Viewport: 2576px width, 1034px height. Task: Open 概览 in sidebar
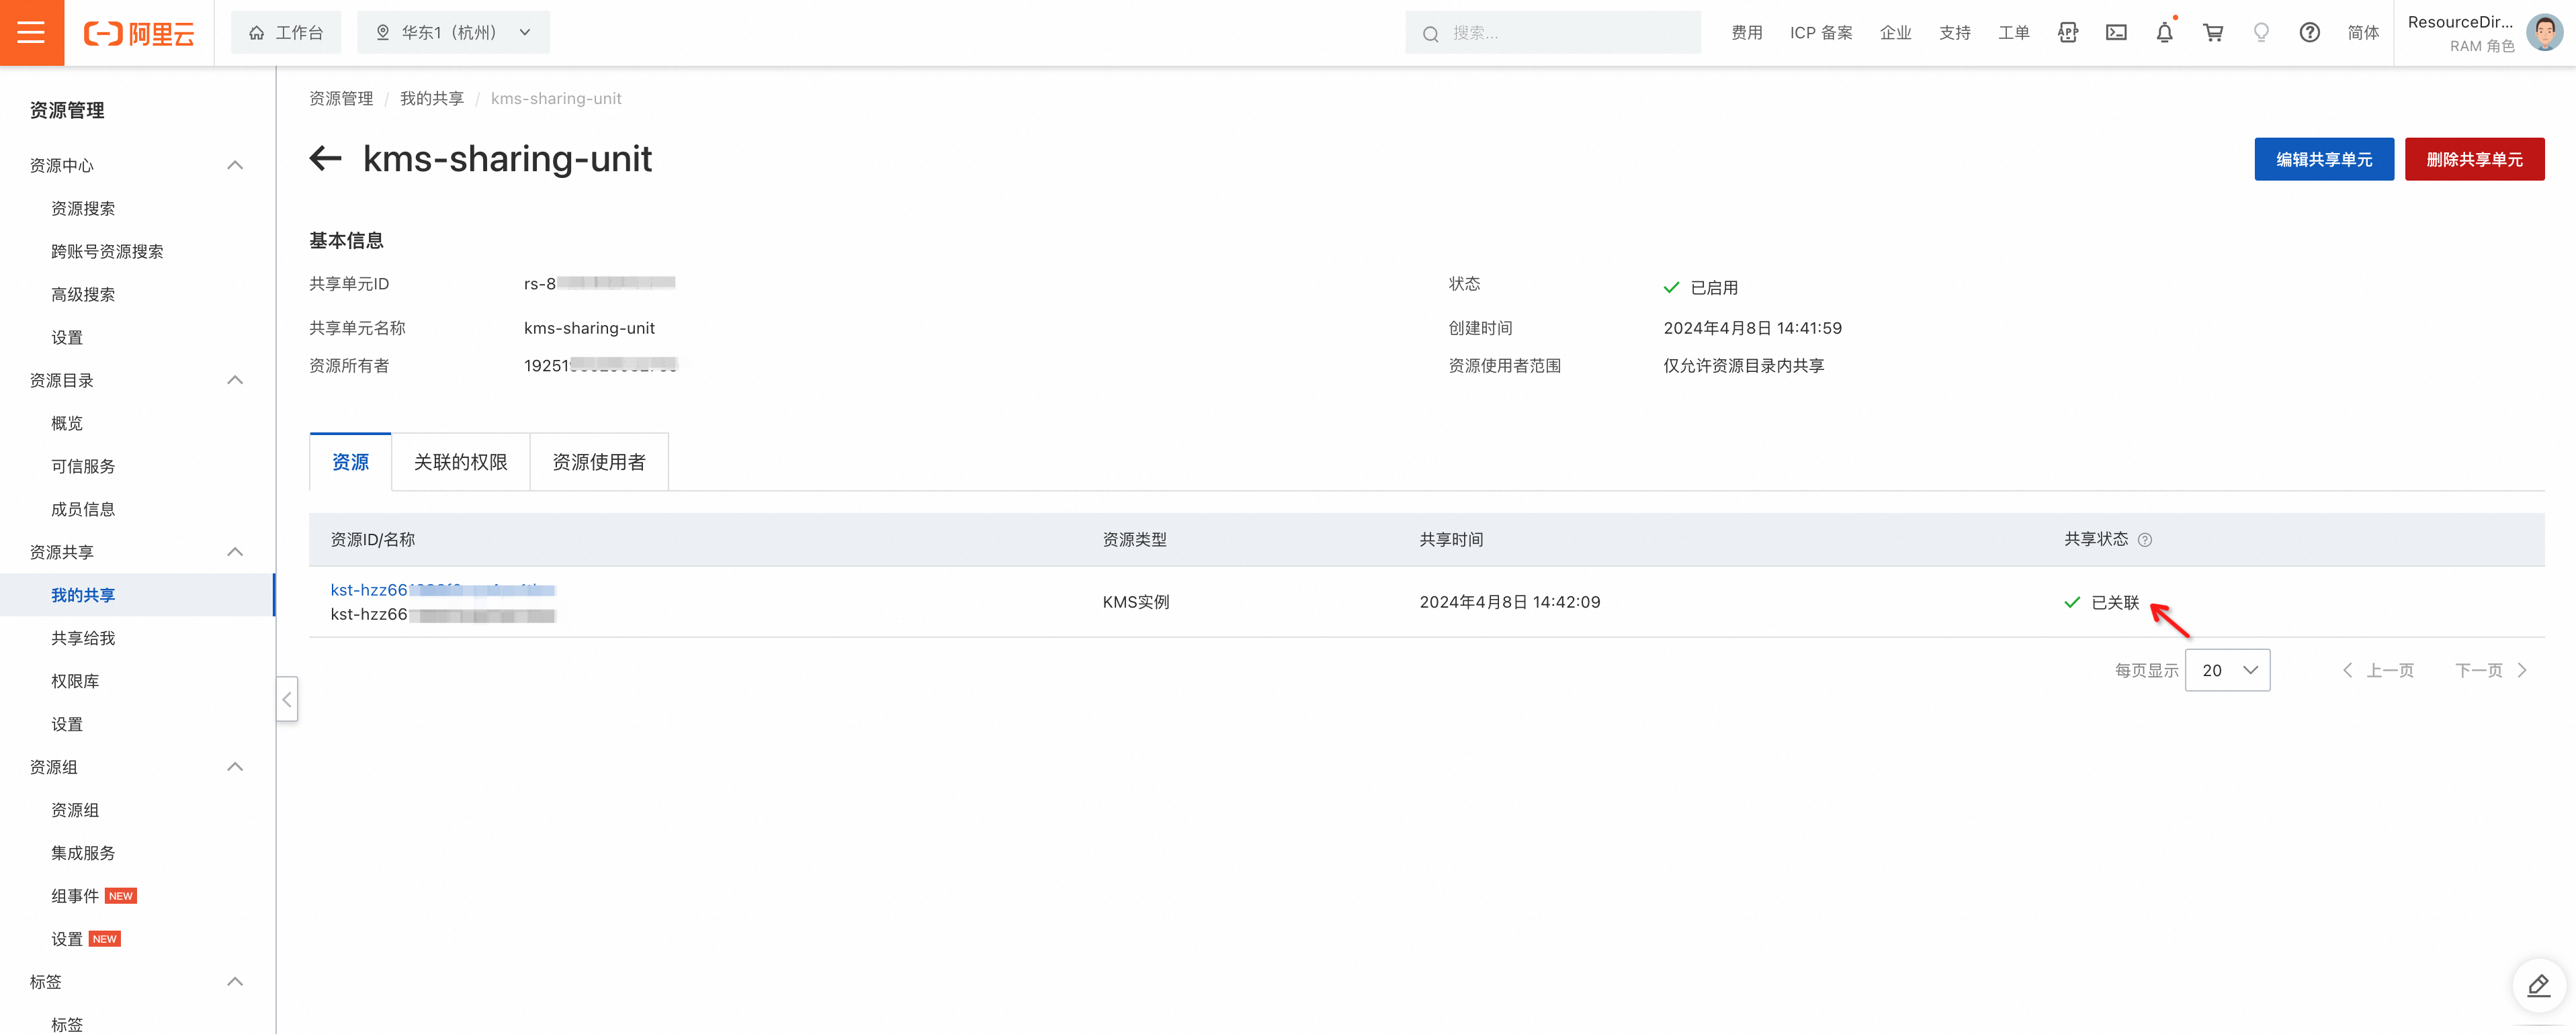coord(67,424)
